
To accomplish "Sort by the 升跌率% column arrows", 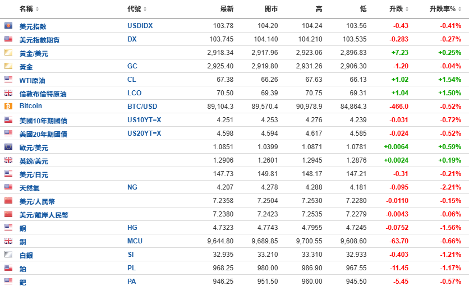I will click(459, 9).
